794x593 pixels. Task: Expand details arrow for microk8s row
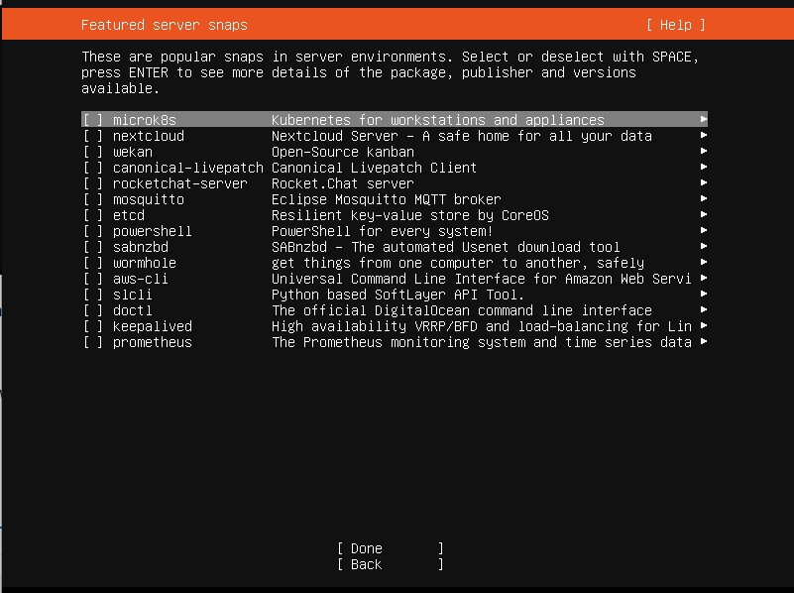(704, 120)
